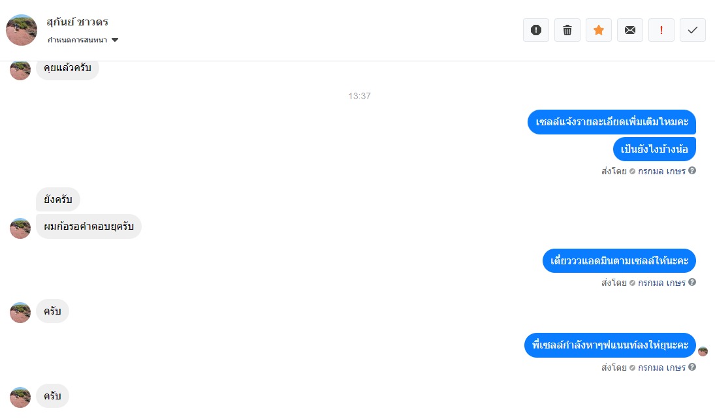This screenshot has height=419, width=715.
Task: Delete the conversation with the trash icon
Action: (567, 30)
